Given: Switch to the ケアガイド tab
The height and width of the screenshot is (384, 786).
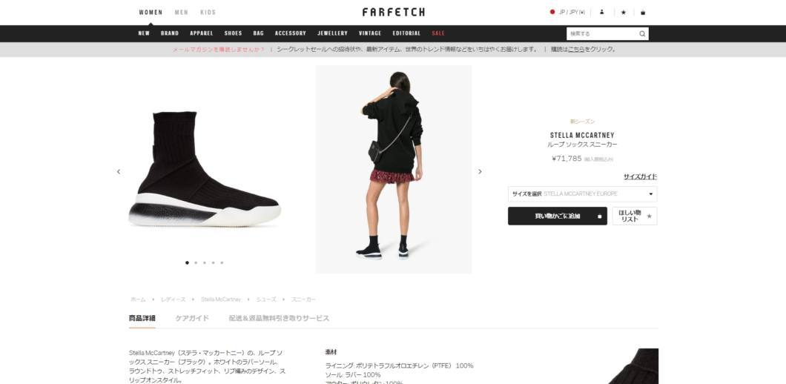Looking at the screenshot, I should pos(192,318).
